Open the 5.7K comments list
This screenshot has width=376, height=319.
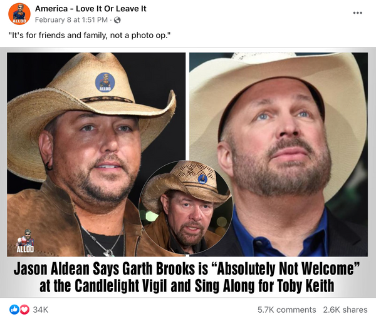click(x=286, y=310)
